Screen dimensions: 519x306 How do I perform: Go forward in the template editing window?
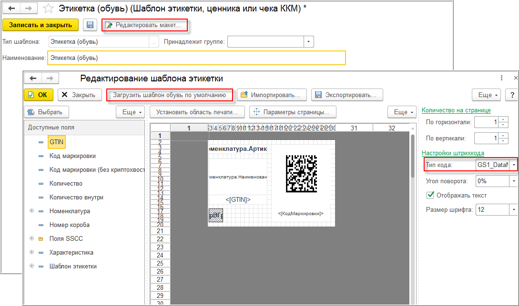[x=50, y=79]
